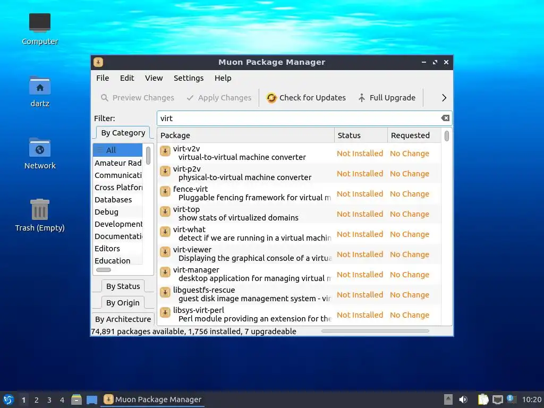Select the By Category tab
The width and height of the screenshot is (544, 408).
pos(123,133)
